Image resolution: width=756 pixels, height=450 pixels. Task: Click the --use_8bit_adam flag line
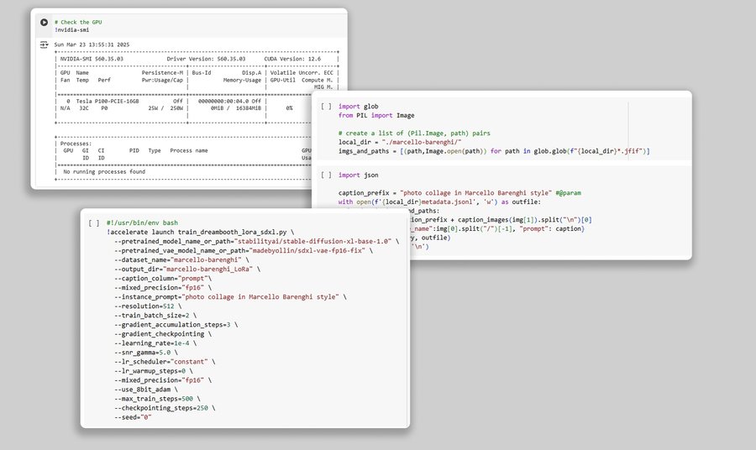(x=146, y=390)
